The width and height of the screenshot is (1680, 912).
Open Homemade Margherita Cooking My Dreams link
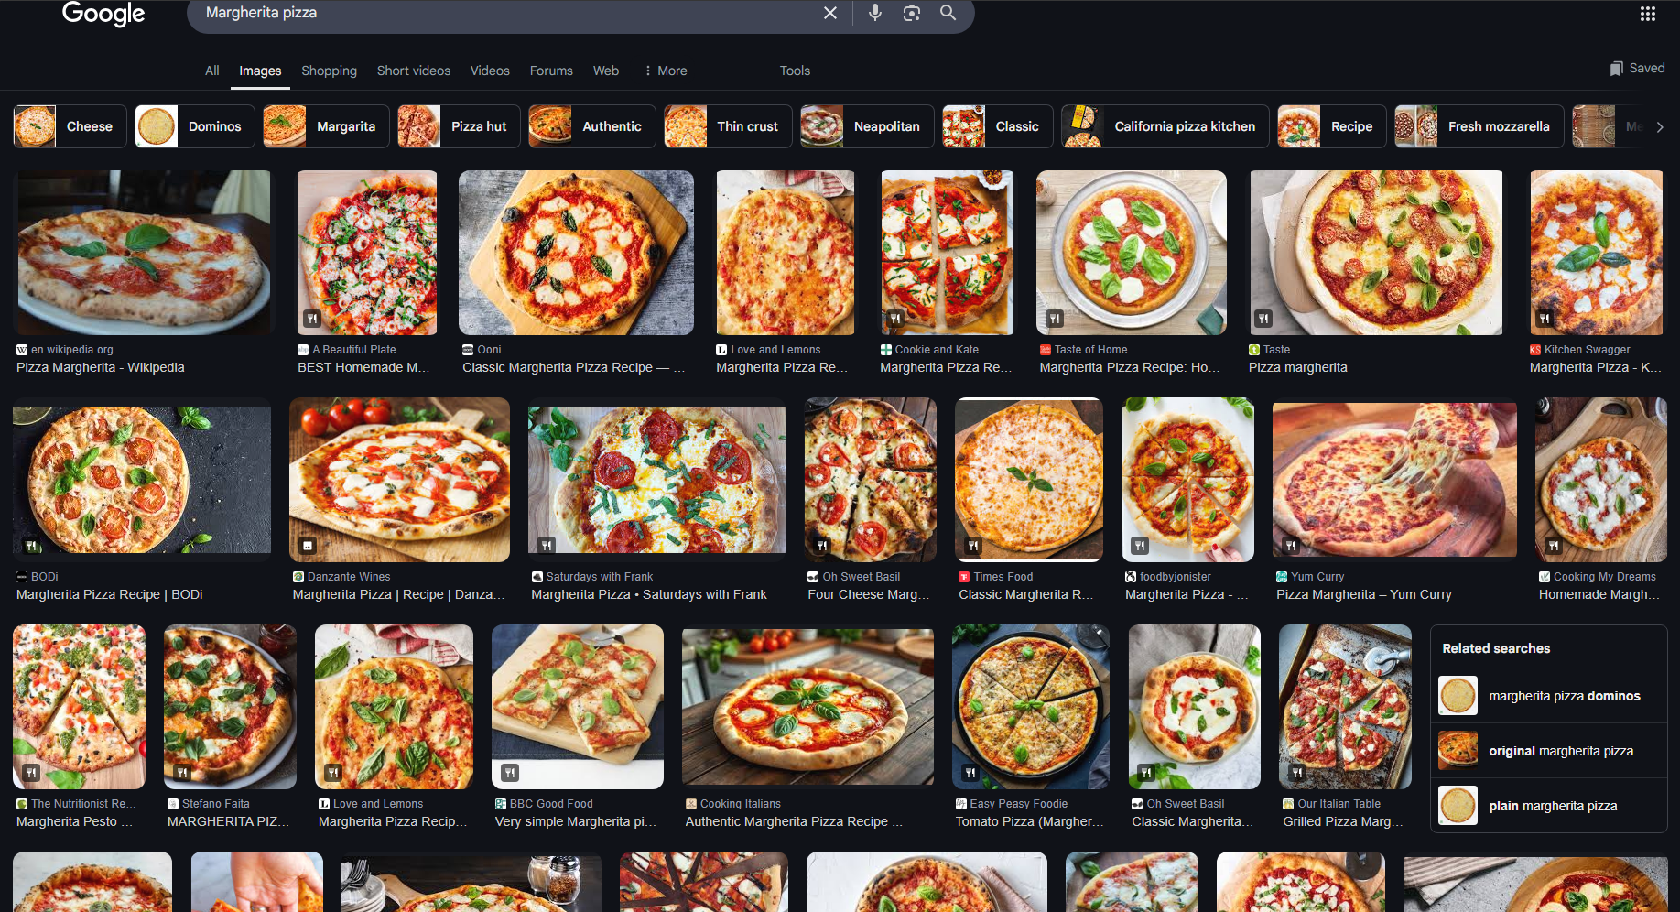pyautogui.click(x=1599, y=594)
